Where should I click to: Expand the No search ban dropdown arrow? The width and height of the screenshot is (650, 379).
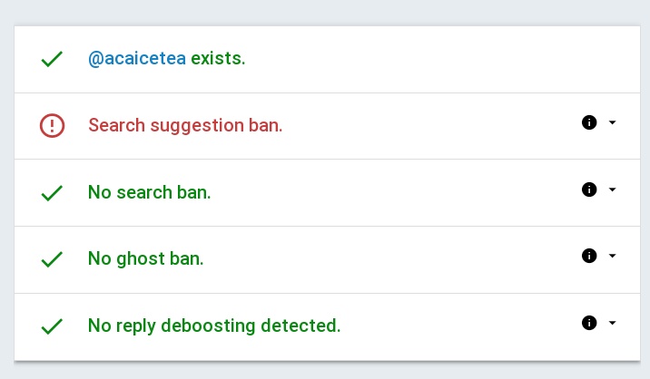[x=612, y=189]
